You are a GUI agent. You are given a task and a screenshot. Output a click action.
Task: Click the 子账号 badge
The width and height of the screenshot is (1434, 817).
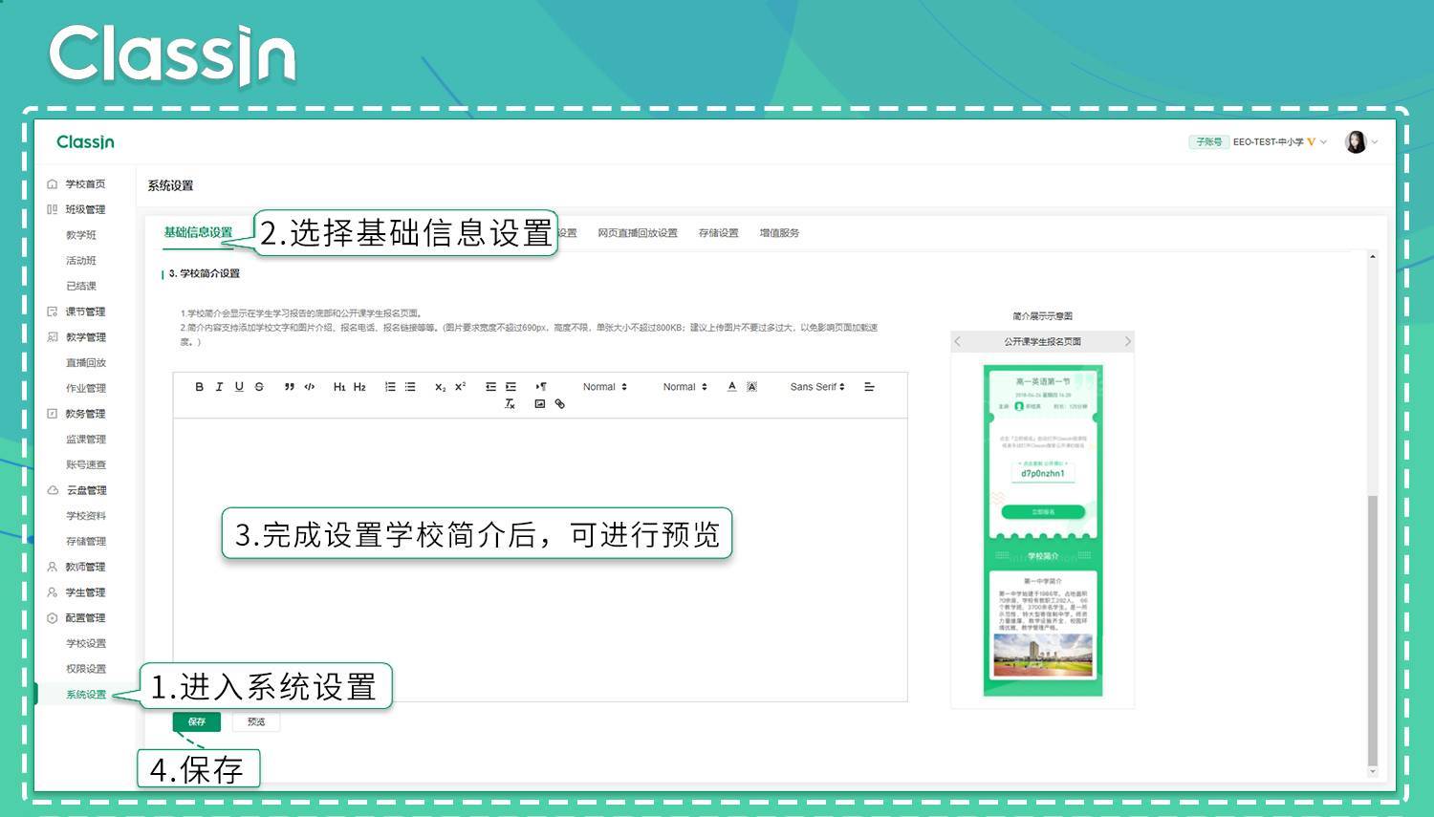(1208, 141)
